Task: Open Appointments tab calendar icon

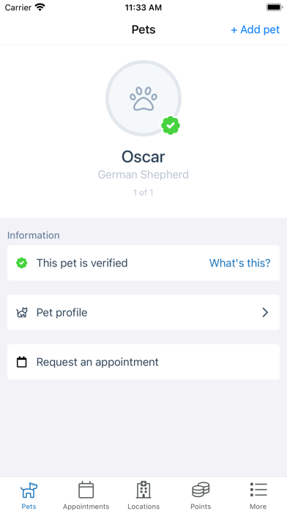Action: [x=86, y=490]
